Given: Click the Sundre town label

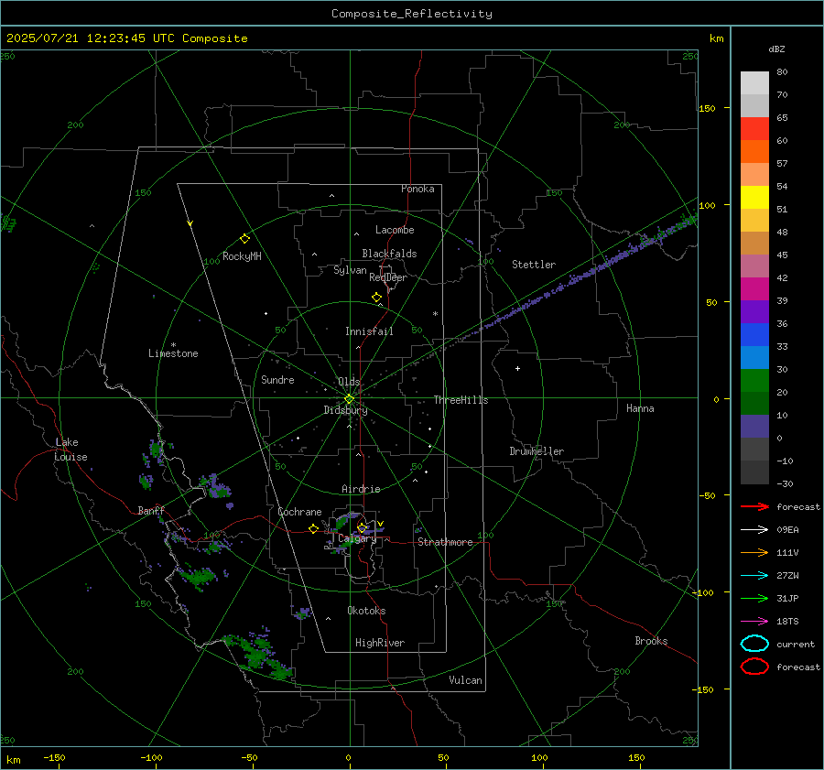Looking at the screenshot, I should point(277,380).
